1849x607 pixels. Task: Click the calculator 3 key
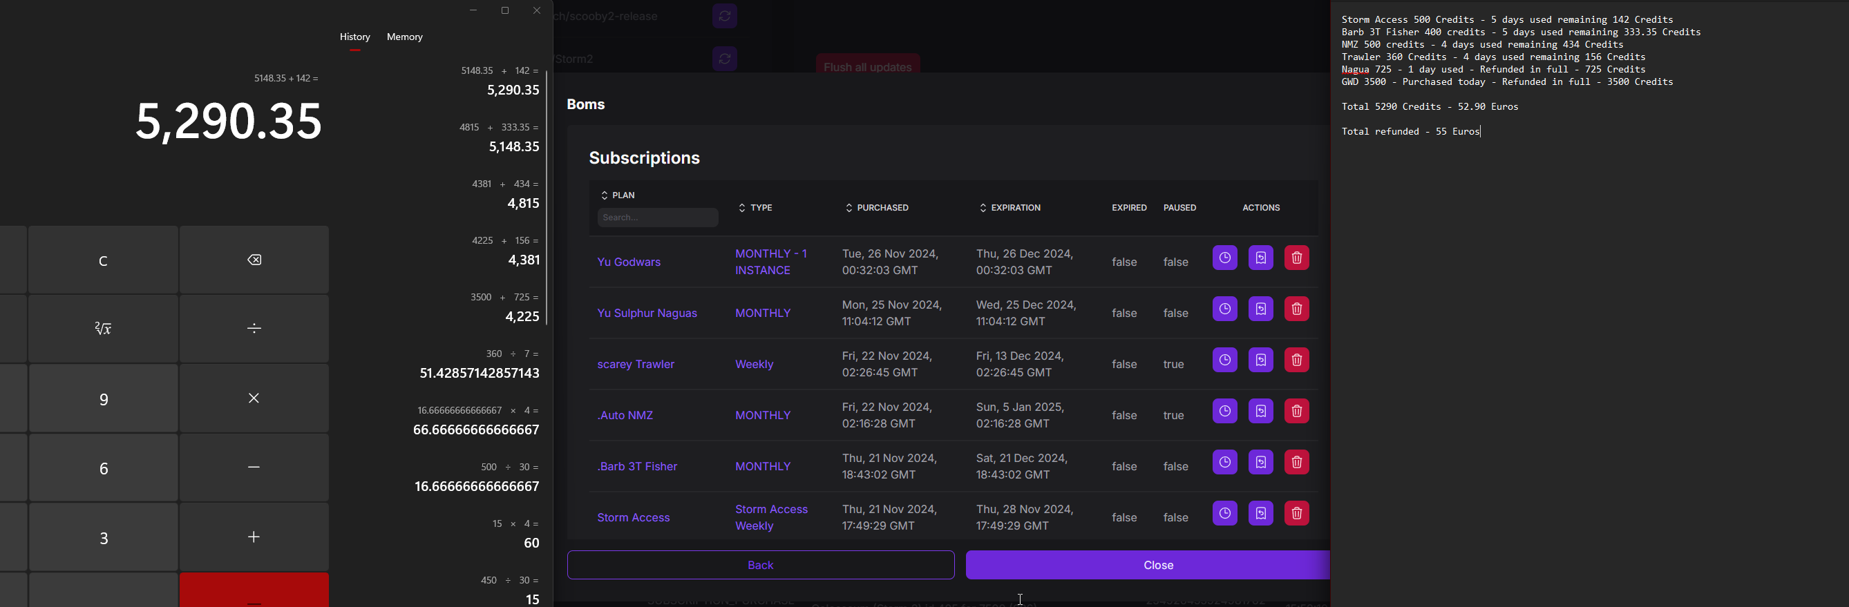104,537
